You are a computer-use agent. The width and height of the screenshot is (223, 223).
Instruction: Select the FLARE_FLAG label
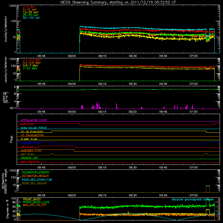(29, 139)
